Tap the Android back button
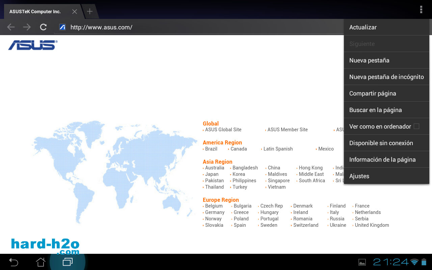Image resolution: width=432 pixels, height=270 pixels. coord(13,262)
